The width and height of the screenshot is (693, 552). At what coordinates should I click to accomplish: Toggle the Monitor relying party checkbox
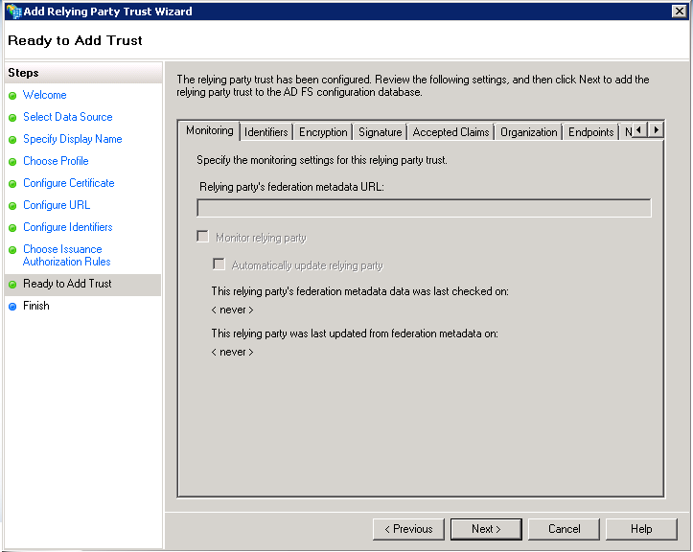[202, 237]
